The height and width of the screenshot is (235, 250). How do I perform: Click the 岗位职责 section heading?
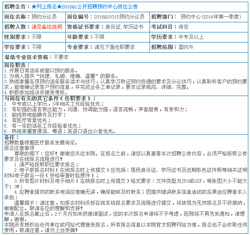coord(17,65)
